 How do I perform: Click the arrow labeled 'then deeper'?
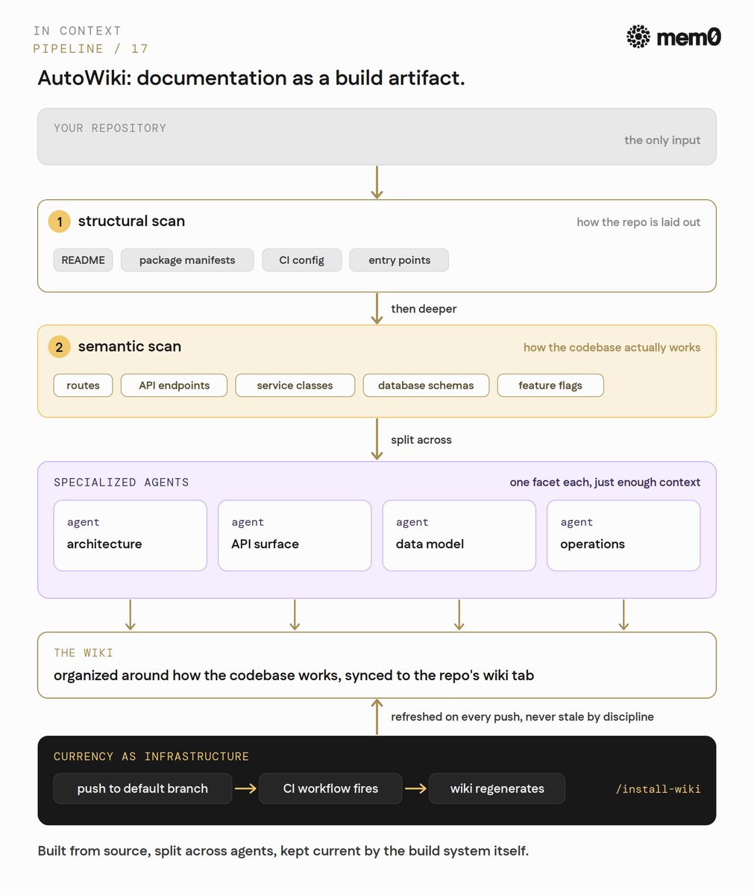pos(377,308)
